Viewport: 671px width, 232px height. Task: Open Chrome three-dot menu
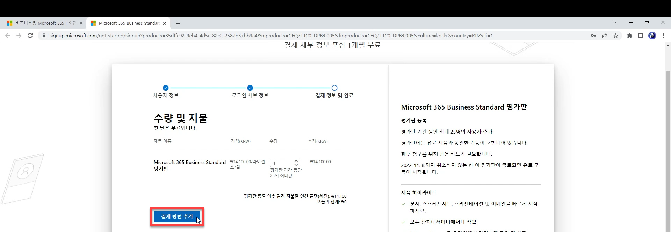(663, 36)
